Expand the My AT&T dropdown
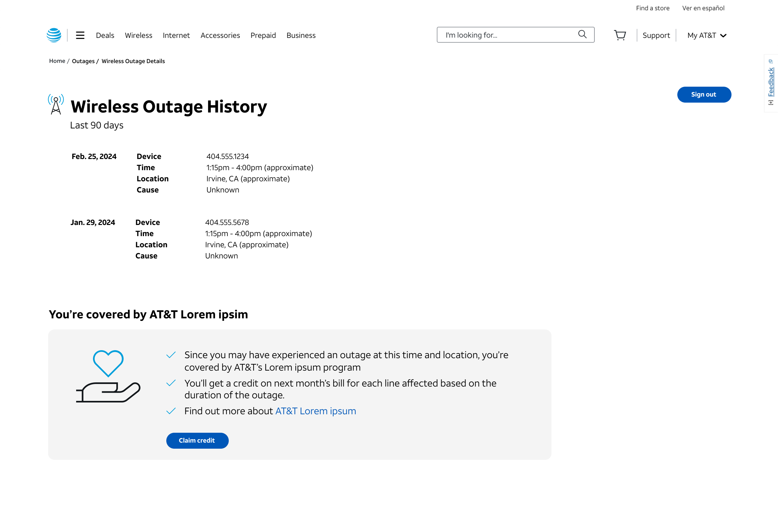This screenshot has height=514, width=778. pos(707,35)
